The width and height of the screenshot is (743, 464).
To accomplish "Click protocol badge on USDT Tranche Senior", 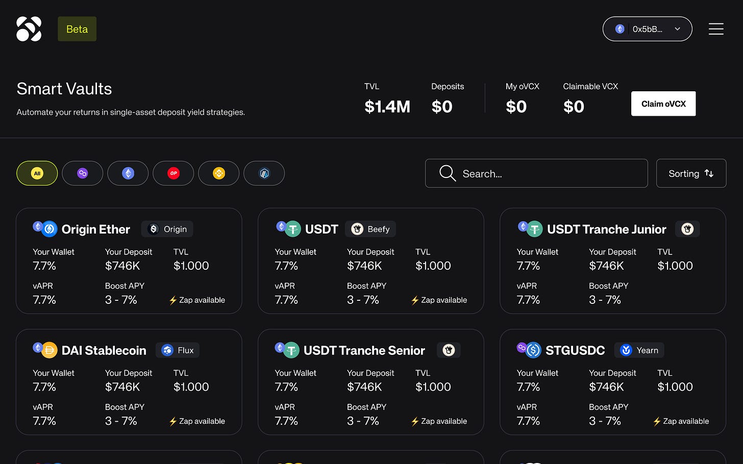I will [449, 350].
